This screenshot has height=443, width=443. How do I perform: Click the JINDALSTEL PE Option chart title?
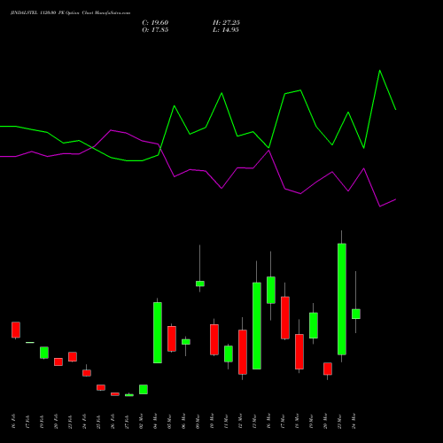[x=70, y=13]
